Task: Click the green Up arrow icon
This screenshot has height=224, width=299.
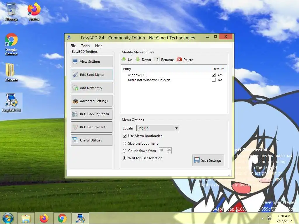Action: [x=124, y=59]
